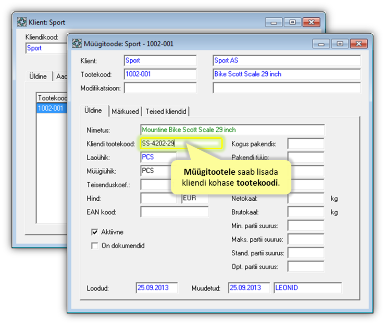Image resolution: width=385 pixels, height=325 pixels.
Task: Click the Klient code field containing Sport
Action: tap(160, 60)
